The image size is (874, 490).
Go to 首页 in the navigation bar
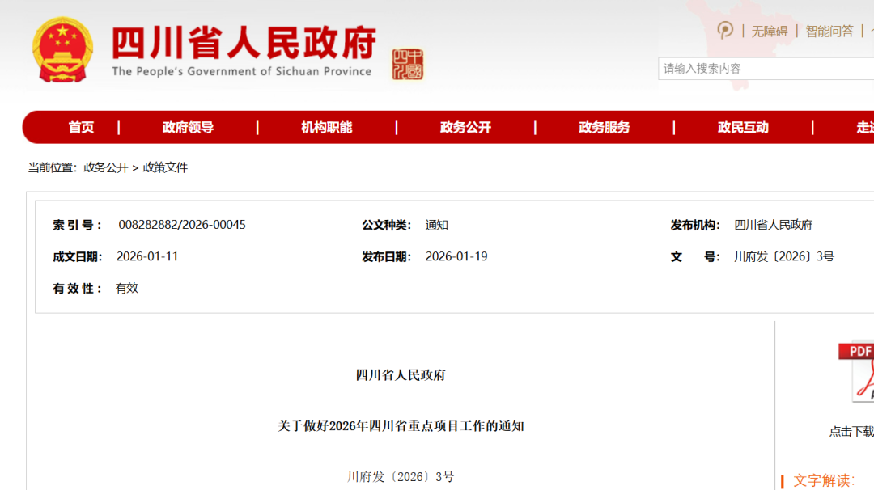[81, 127]
